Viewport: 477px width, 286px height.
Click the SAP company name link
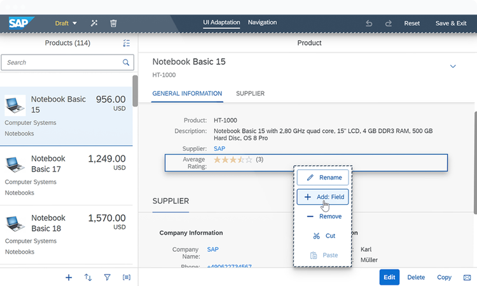(212, 249)
